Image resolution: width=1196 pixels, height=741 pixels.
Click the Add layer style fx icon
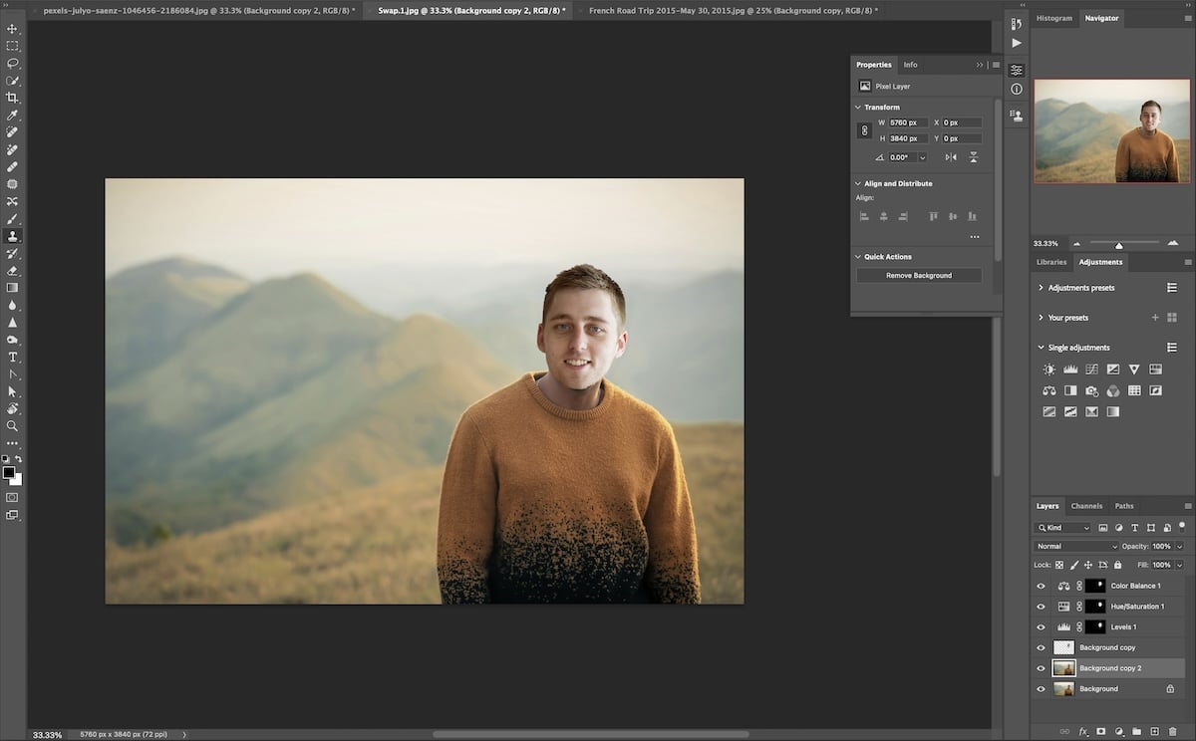pos(1082,730)
